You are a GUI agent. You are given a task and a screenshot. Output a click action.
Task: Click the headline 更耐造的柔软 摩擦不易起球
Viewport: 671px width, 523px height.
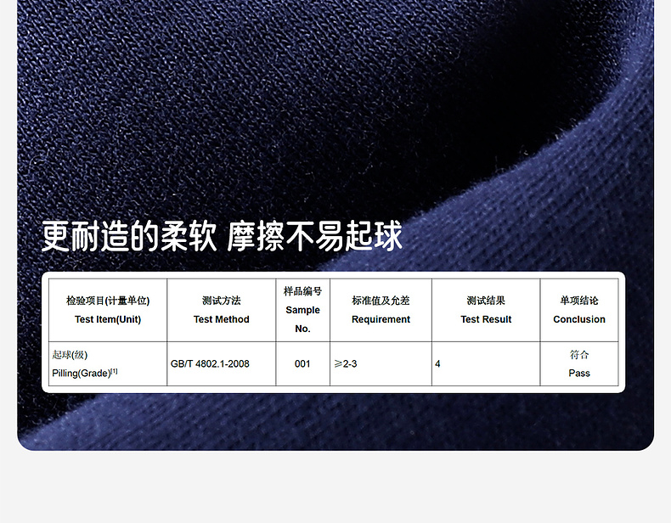coord(222,236)
